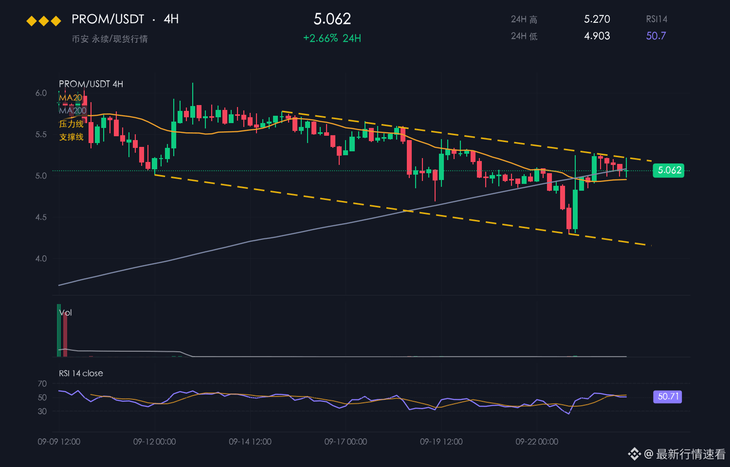Image resolution: width=730 pixels, height=467 pixels.
Task: Click the RSI 14 close panel label
Action: [81, 373]
